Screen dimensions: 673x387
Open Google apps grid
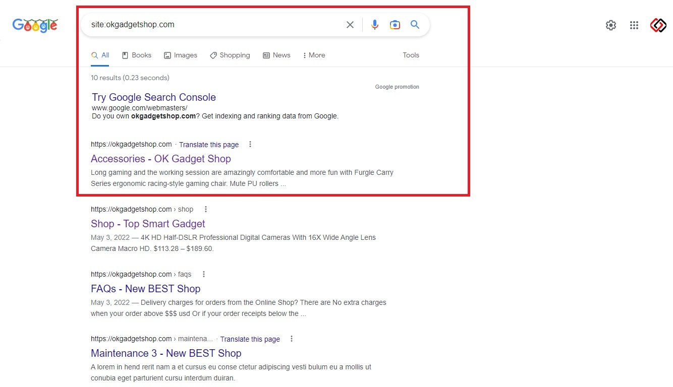coord(634,25)
